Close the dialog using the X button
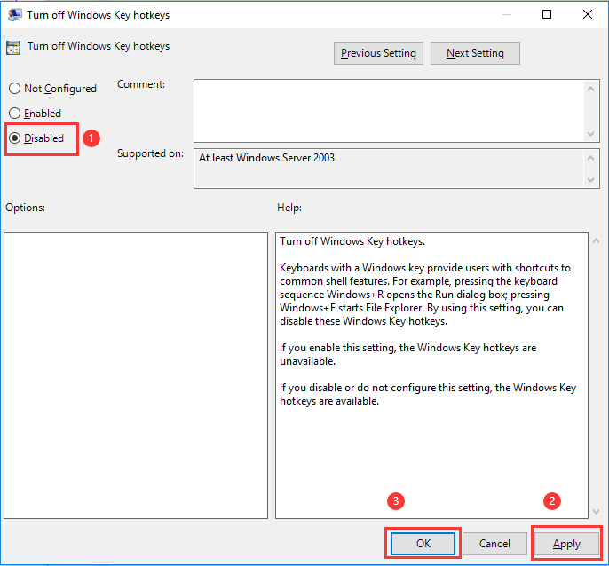The image size is (609, 566). [x=588, y=14]
